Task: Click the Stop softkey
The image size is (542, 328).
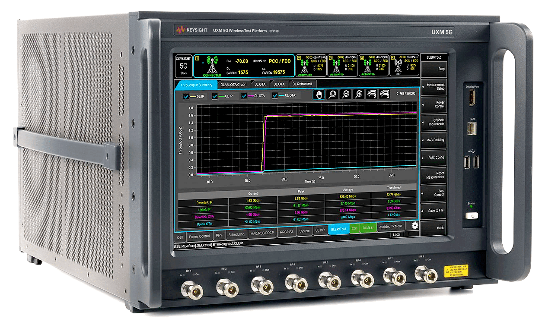Action: tap(433, 69)
